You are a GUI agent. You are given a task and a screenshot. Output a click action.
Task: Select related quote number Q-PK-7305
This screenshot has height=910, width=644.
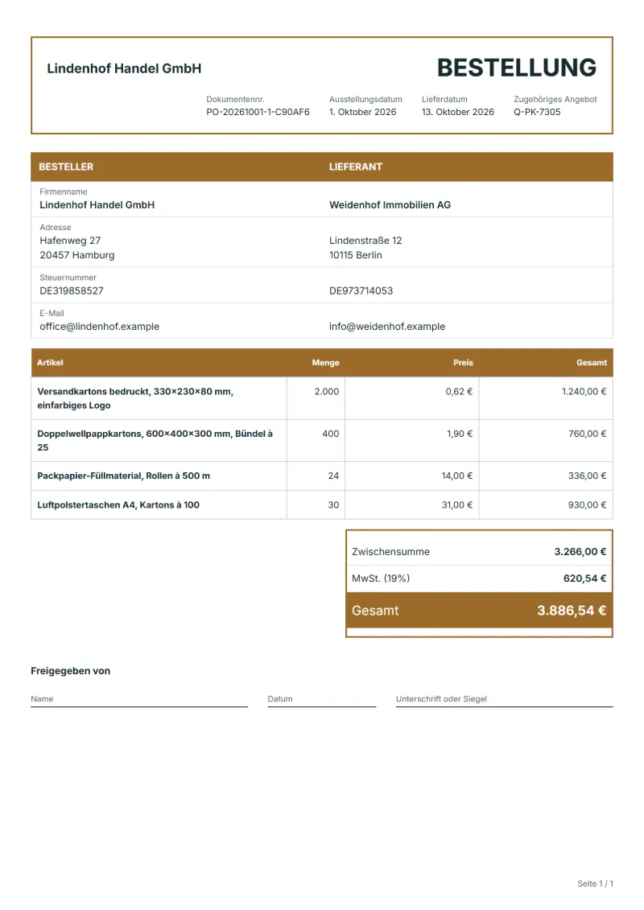537,112
